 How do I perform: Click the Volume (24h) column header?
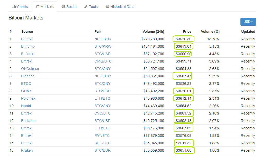153,32
